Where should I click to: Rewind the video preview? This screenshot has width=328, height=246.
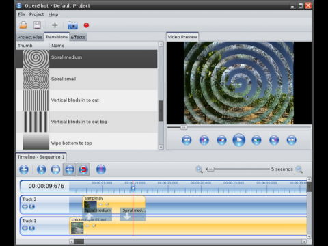pyautogui.click(x=221, y=140)
